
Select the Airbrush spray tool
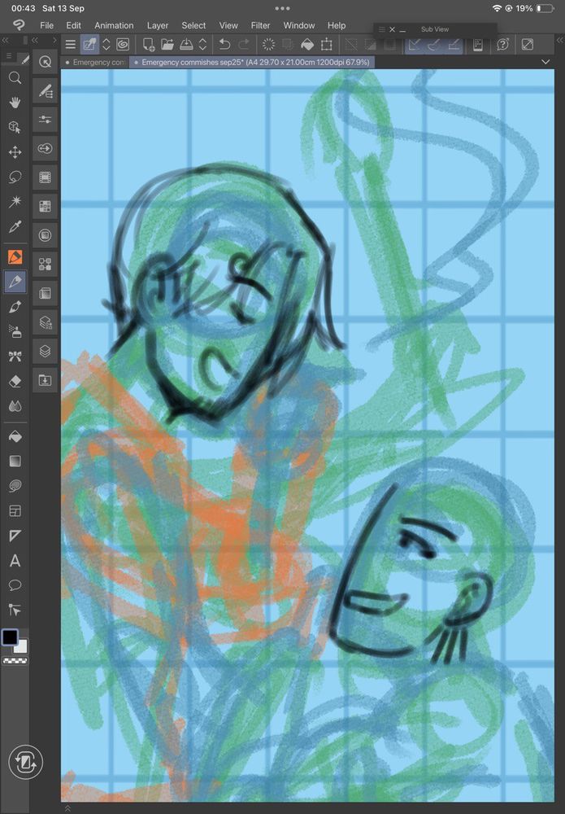[15, 331]
